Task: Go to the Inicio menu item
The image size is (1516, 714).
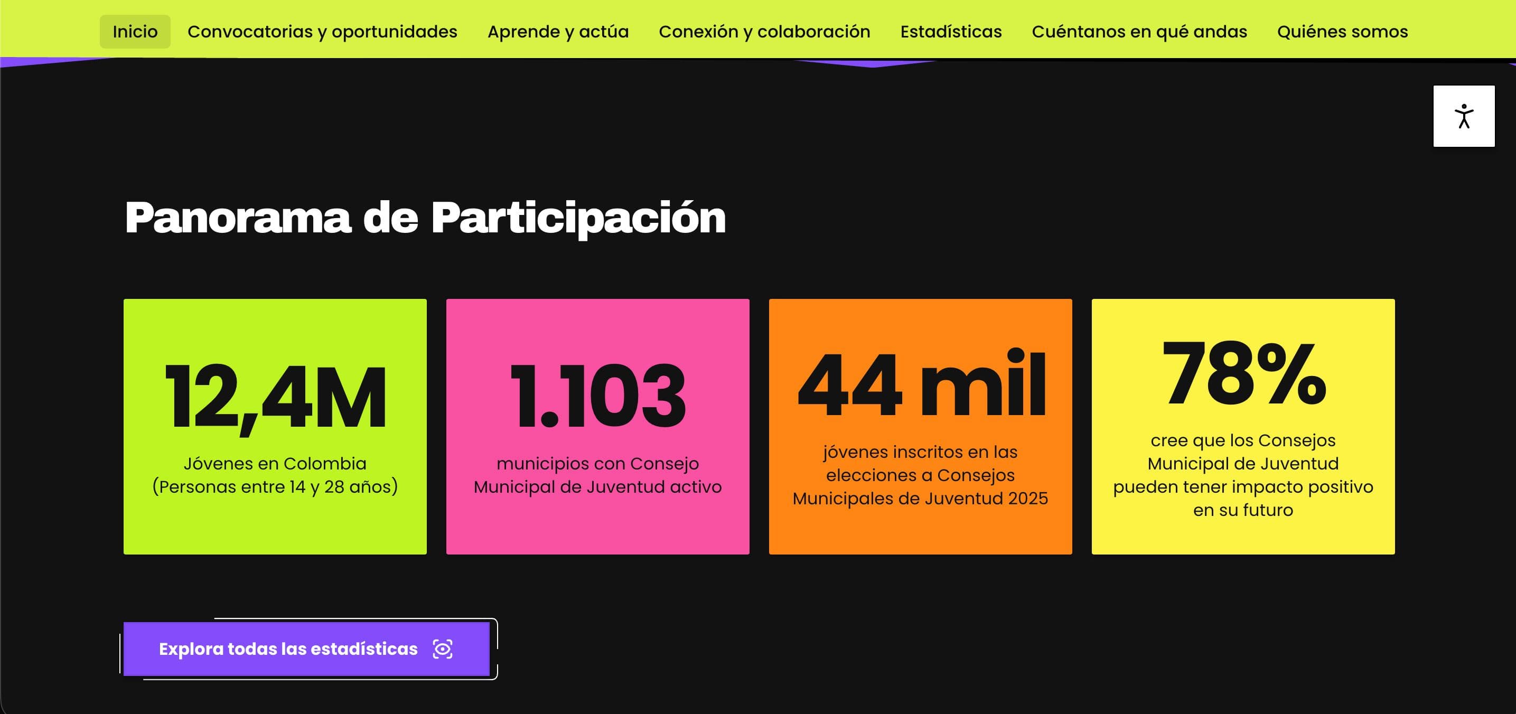Action: click(135, 31)
